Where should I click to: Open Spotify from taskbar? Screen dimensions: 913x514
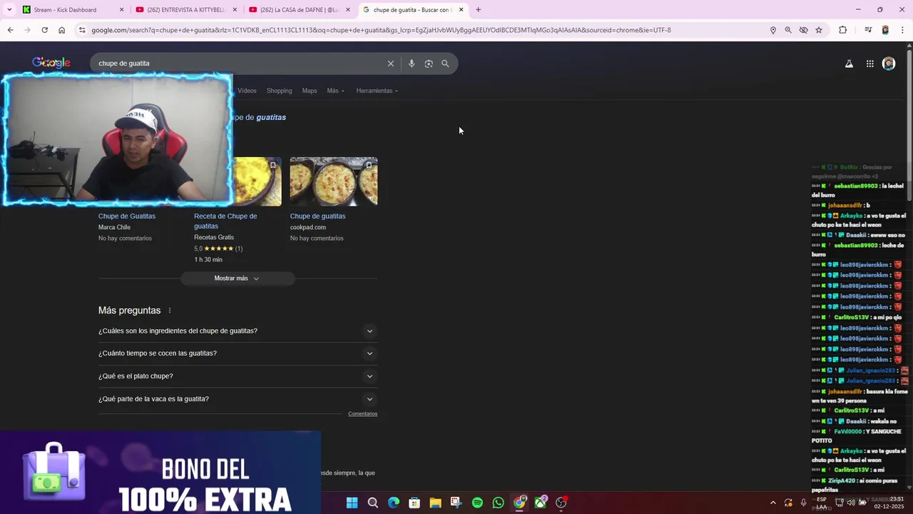point(477,503)
